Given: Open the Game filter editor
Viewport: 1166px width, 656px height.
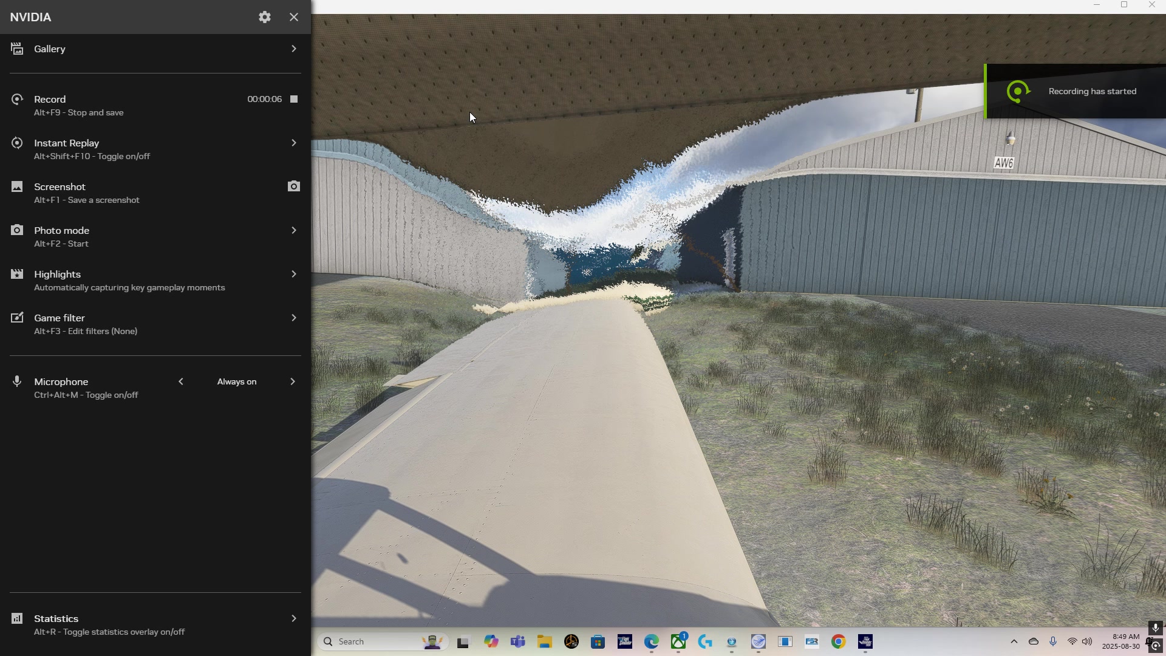Looking at the screenshot, I should (155, 324).
